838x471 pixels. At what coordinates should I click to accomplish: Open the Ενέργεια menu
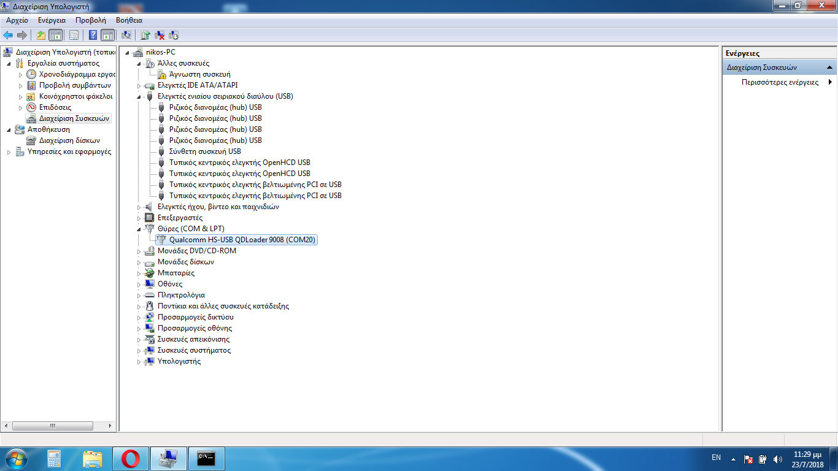pos(52,20)
